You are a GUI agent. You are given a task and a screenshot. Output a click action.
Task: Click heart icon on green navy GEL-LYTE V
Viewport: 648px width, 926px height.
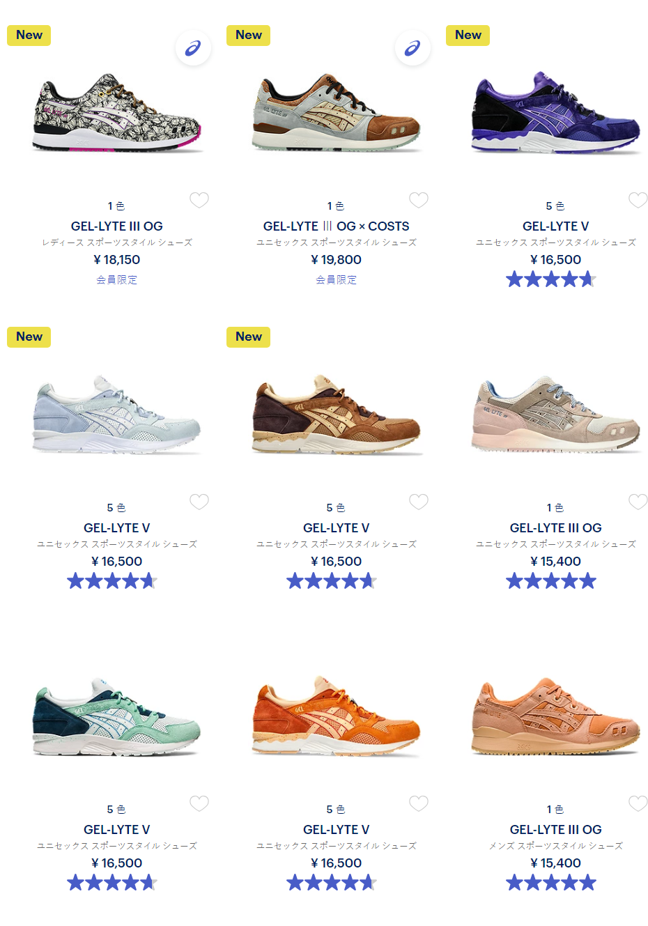tap(199, 803)
